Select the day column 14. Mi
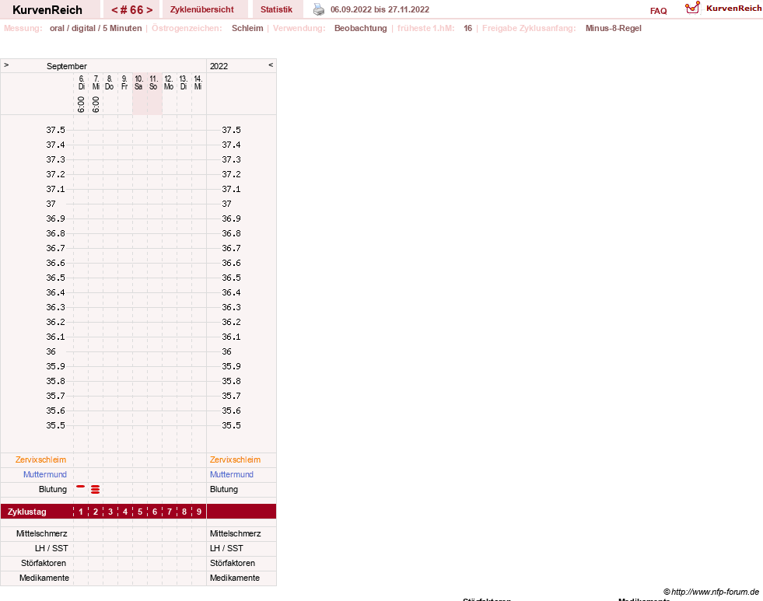Viewport: 763px width, 601px height. pos(198,82)
